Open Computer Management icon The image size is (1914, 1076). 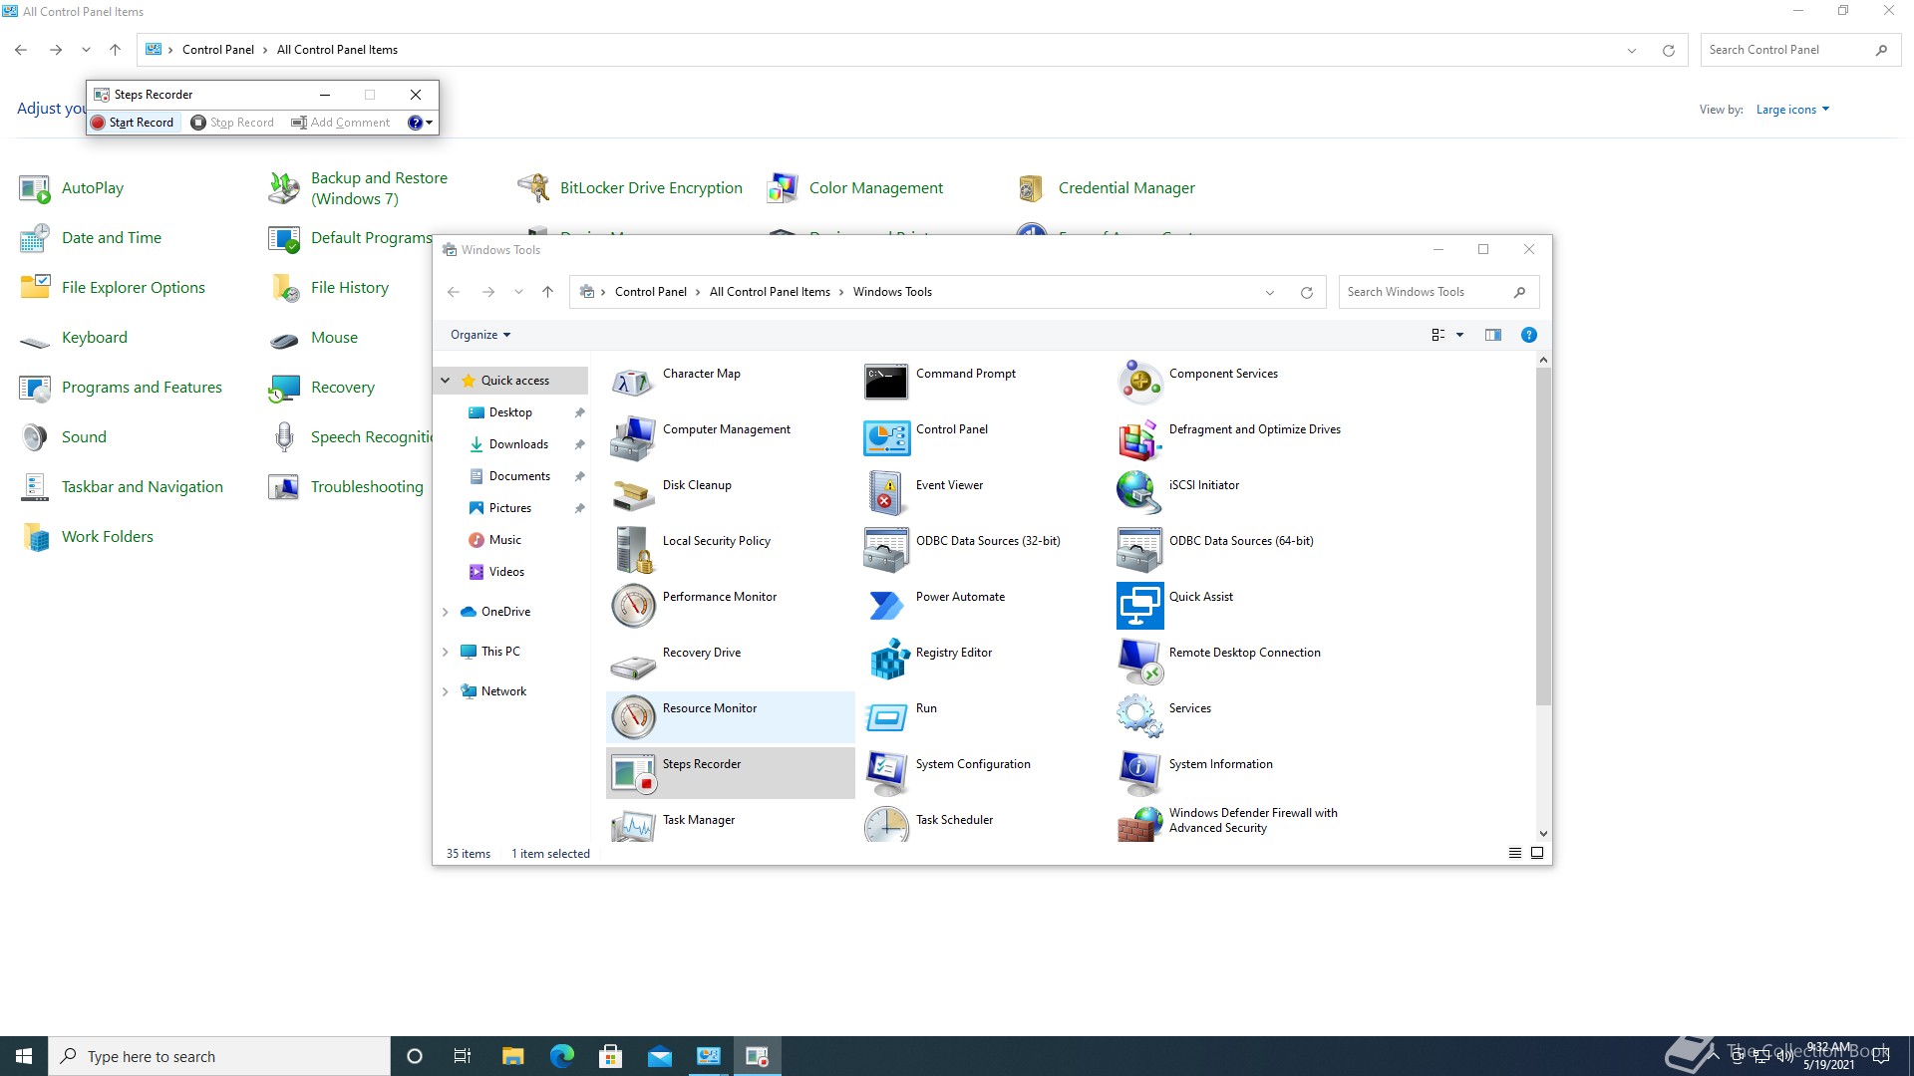[x=632, y=437]
